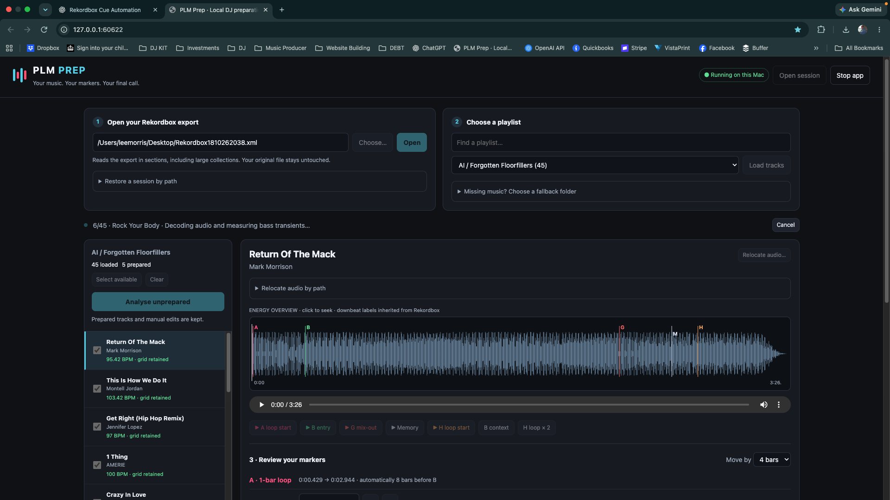Expand Missing music fallback folder section
The height and width of the screenshot is (500, 890).
(x=621, y=192)
